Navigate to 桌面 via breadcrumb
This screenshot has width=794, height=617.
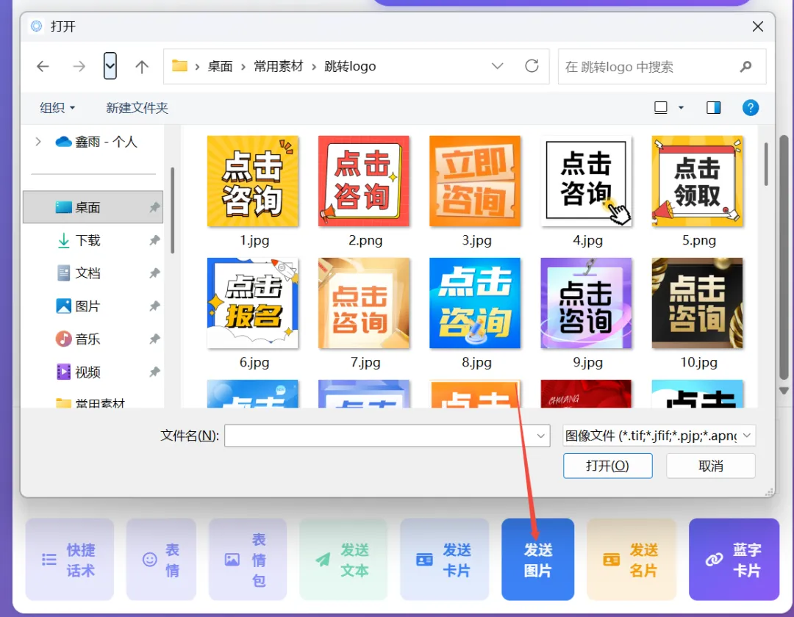(220, 65)
